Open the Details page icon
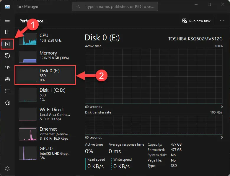230x176 pixels. (7, 91)
